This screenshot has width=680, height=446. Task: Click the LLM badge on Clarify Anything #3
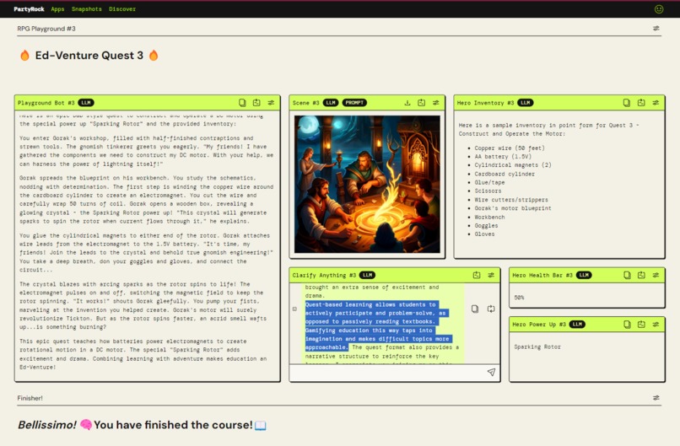367,275
